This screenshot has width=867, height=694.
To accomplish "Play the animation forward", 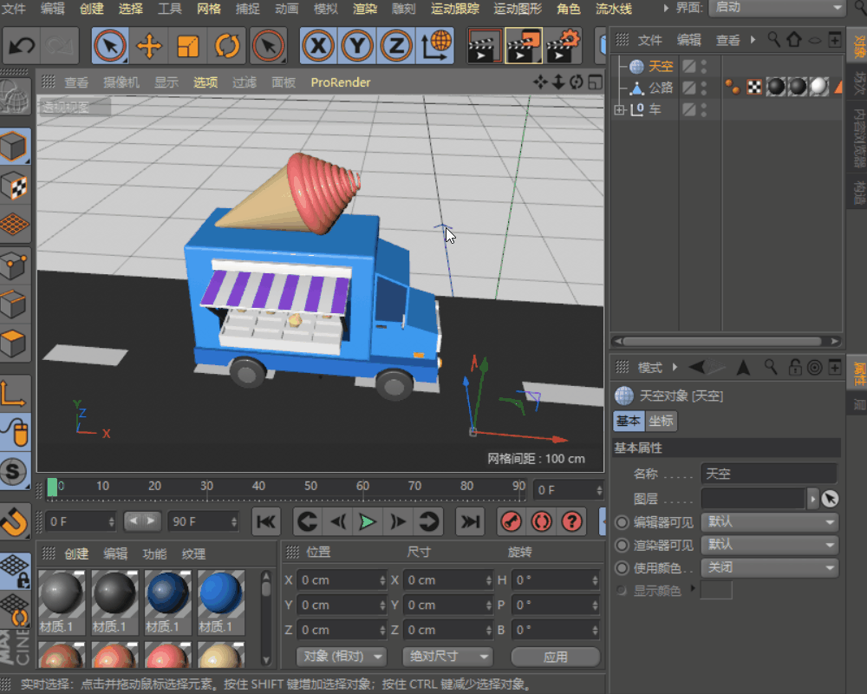I will (x=367, y=521).
